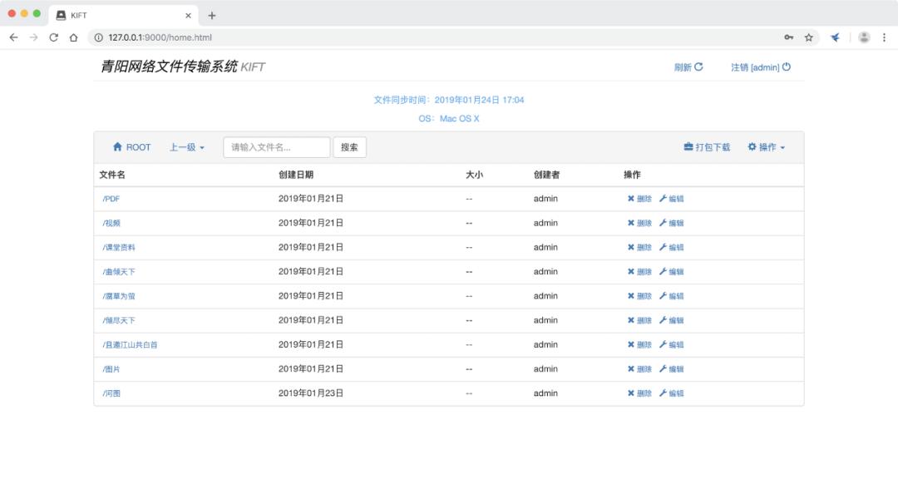Click the edit wrench icon for /河图 row
Viewport: 898px width, 504px height.
pyautogui.click(x=663, y=393)
